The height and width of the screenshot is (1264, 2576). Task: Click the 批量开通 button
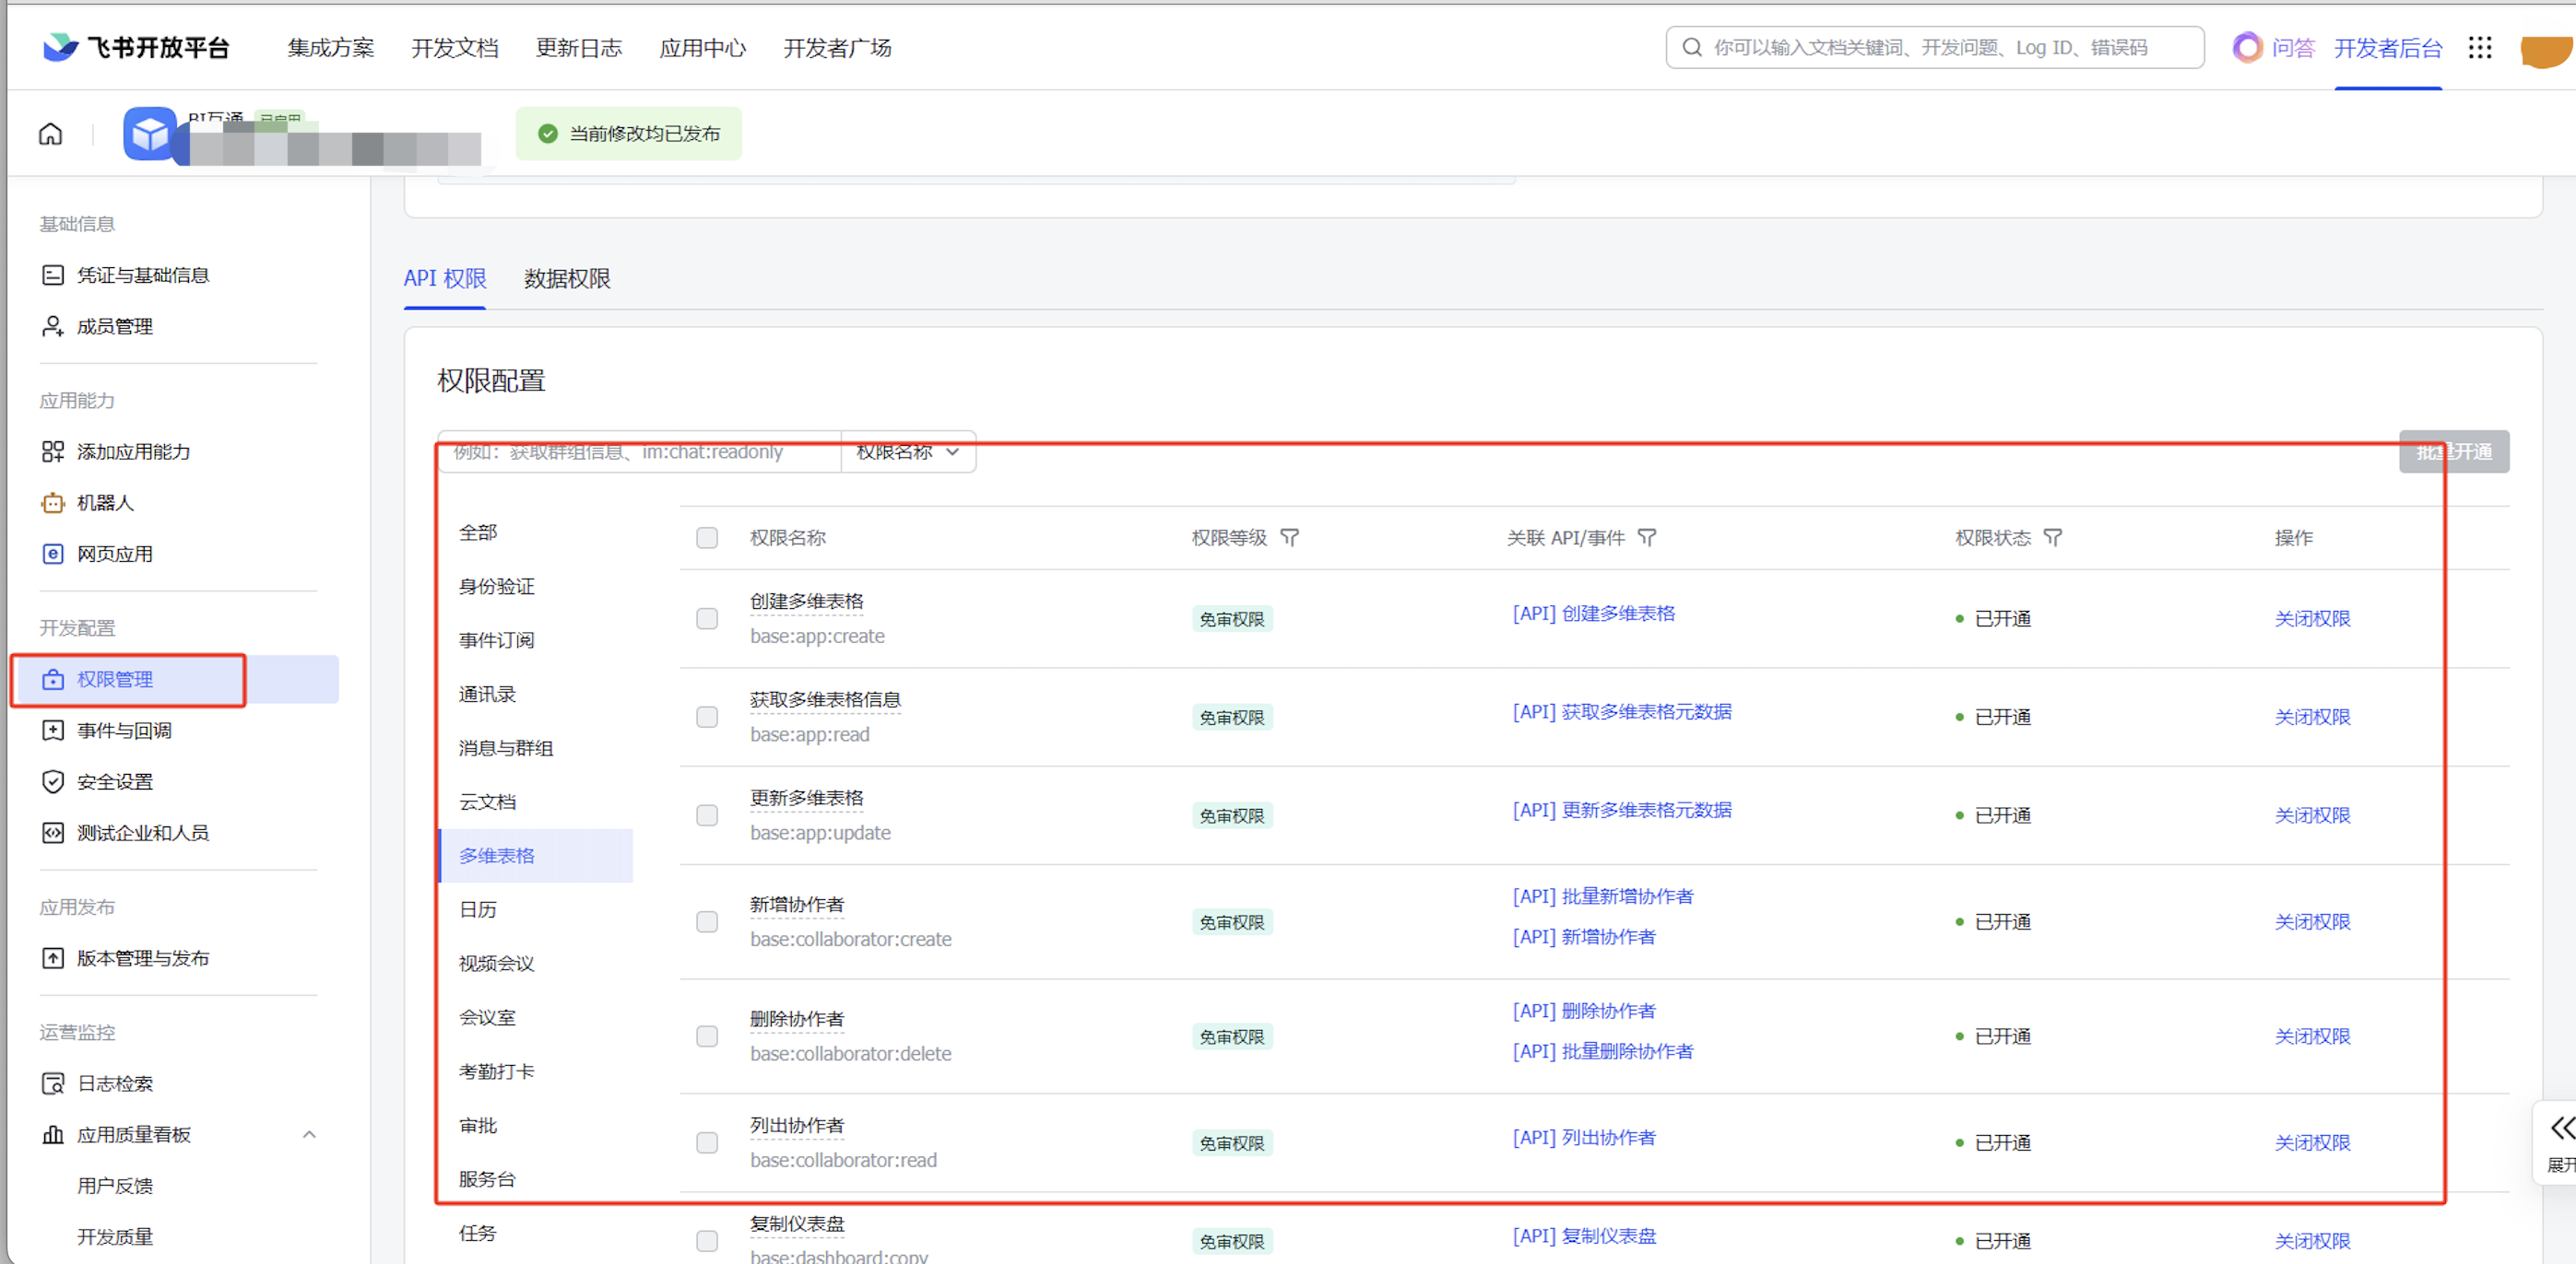pos(2454,451)
